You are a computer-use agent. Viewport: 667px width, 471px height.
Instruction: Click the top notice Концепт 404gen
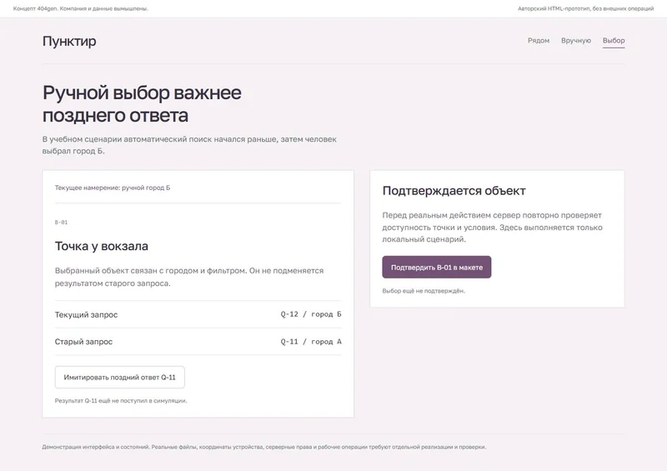[x=80, y=8]
